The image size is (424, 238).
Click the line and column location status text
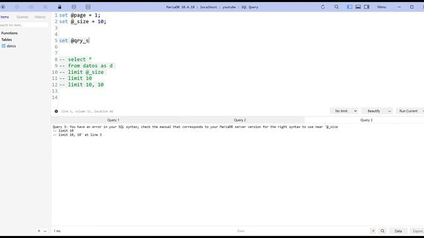pos(87,111)
